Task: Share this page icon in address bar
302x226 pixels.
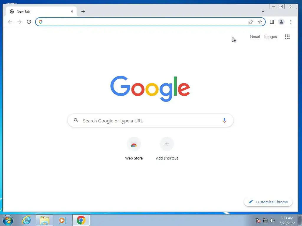Action: click(x=251, y=22)
